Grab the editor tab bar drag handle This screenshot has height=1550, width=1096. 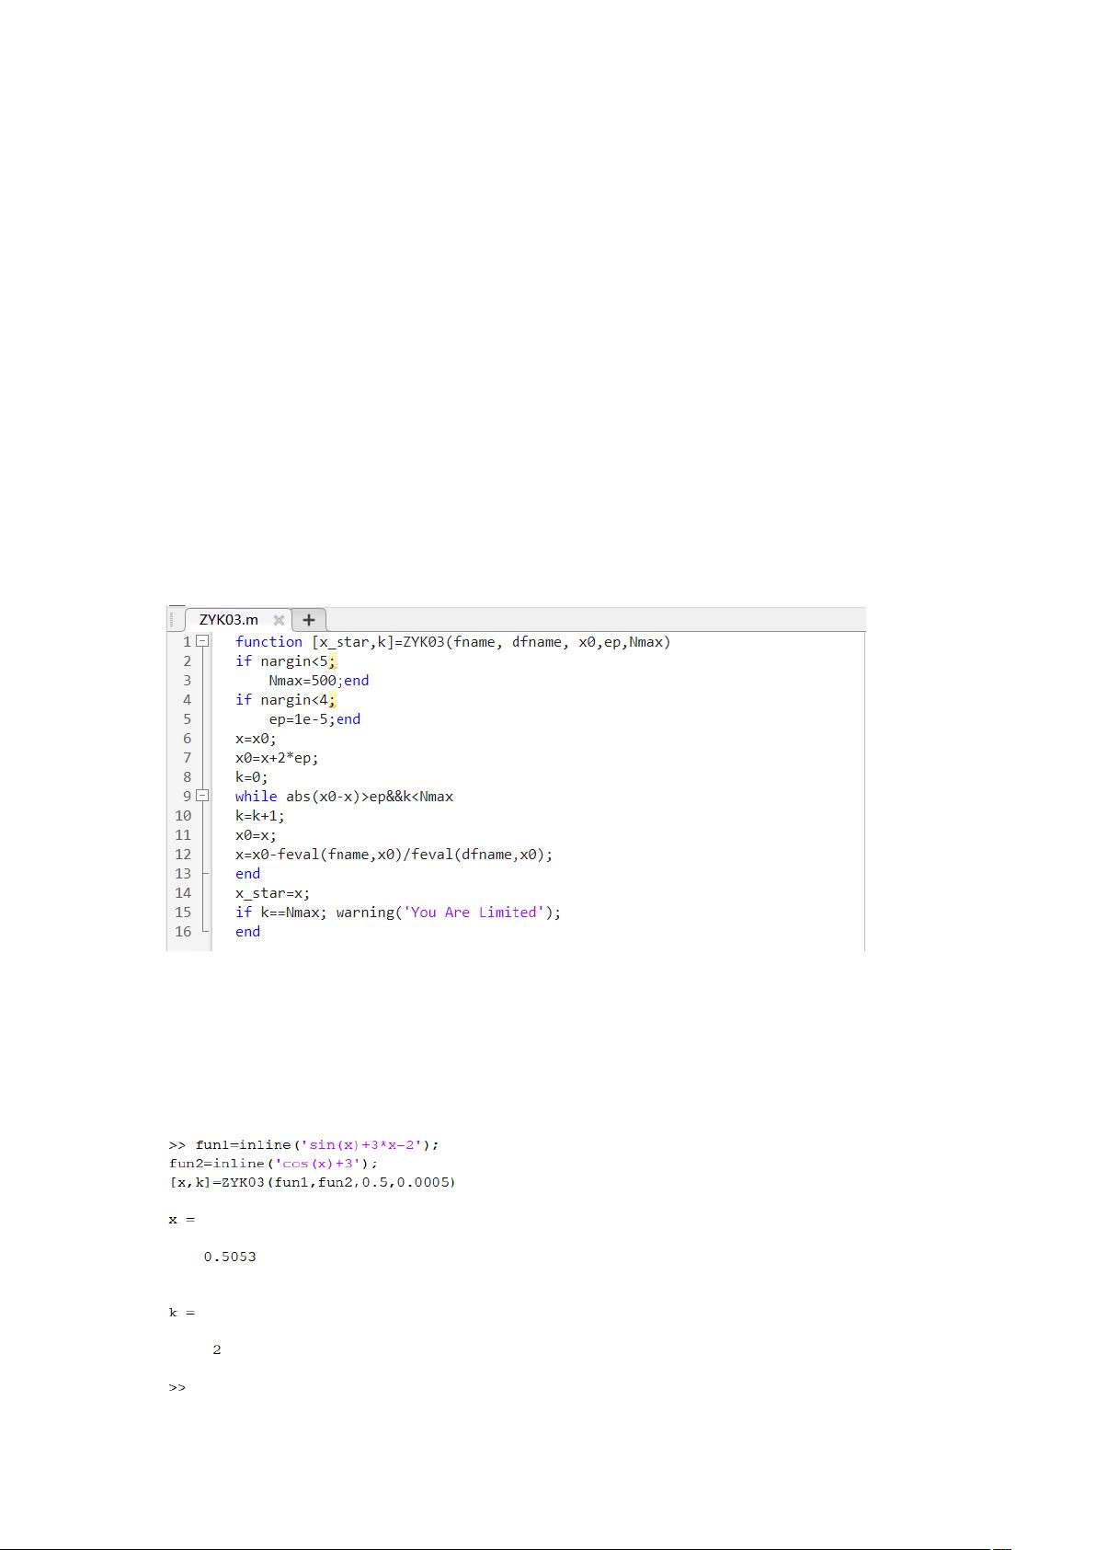pos(172,620)
